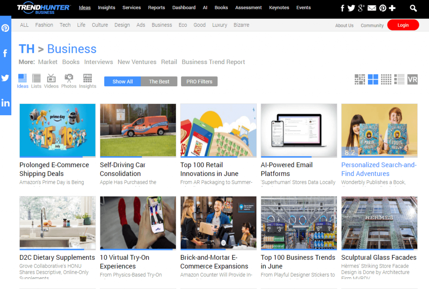
Task: Pin page using the left-sidebar Pinterest icon
Action: click(x=5, y=28)
